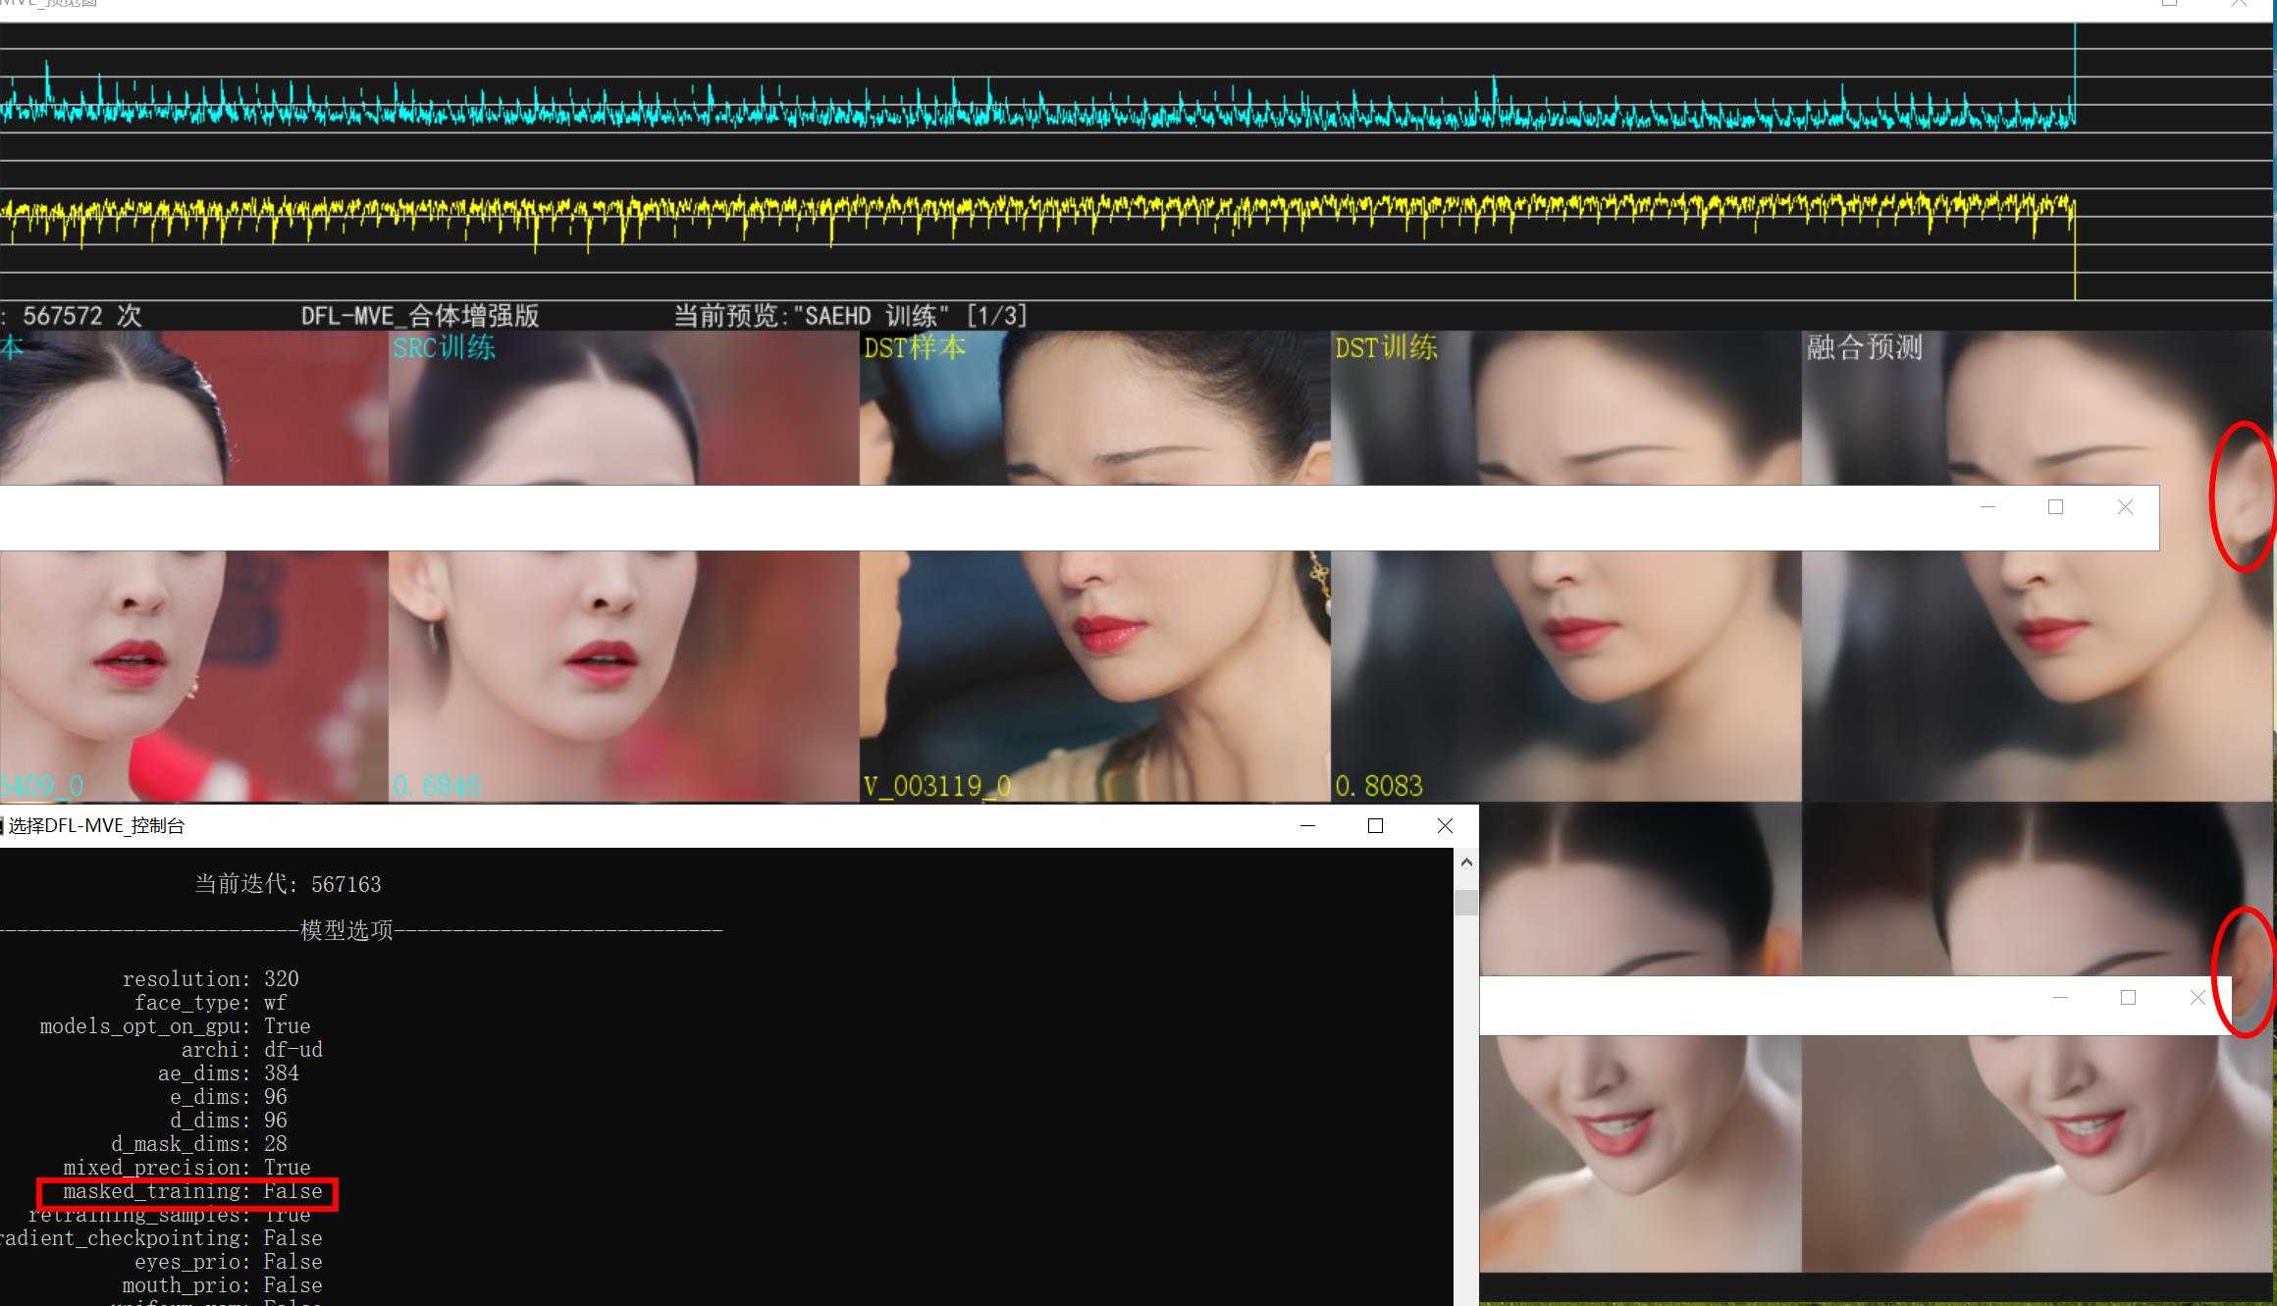This screenshot has width=2277, height=1306.
Task: Click the 'V_003119_0' filename label
Action: [x=937, y=786]
